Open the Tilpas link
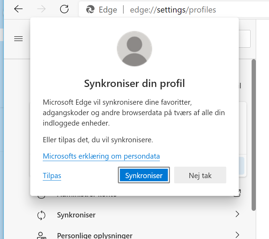Viewport: 269px width, 239px height. click(52, 176)
